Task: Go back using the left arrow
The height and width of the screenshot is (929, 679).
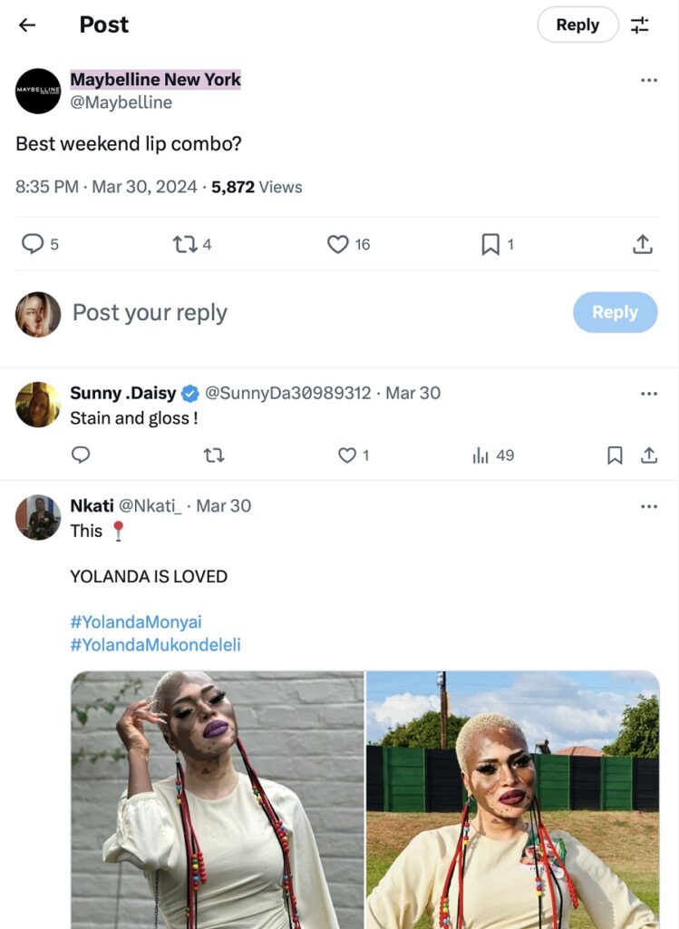Action: [27, 25]
